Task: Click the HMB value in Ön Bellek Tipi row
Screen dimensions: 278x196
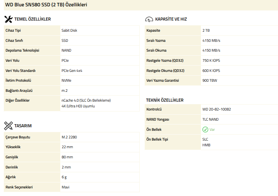Action: [206, 145]
